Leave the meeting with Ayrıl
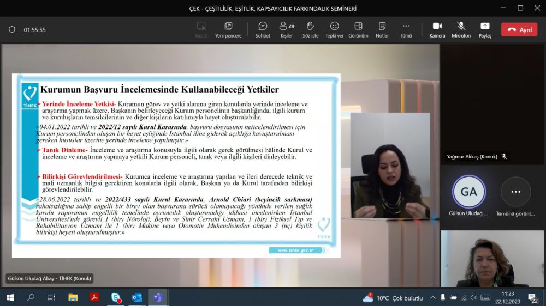Image resolution: width=546 pixels, height=306 pixels. (519, 30)
